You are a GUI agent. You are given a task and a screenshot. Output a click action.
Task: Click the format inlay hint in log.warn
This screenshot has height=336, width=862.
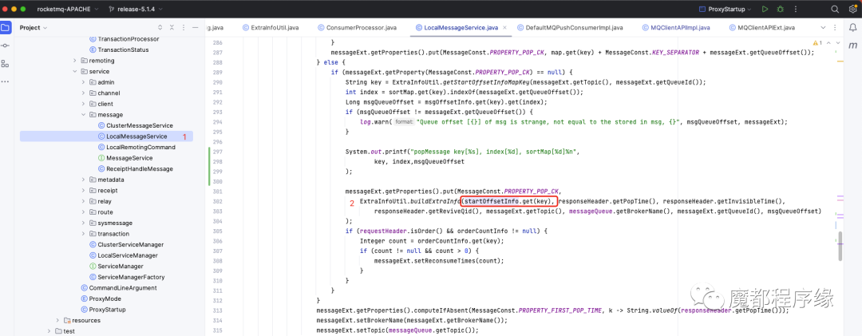pyautogui.click(x=403, y=122)
